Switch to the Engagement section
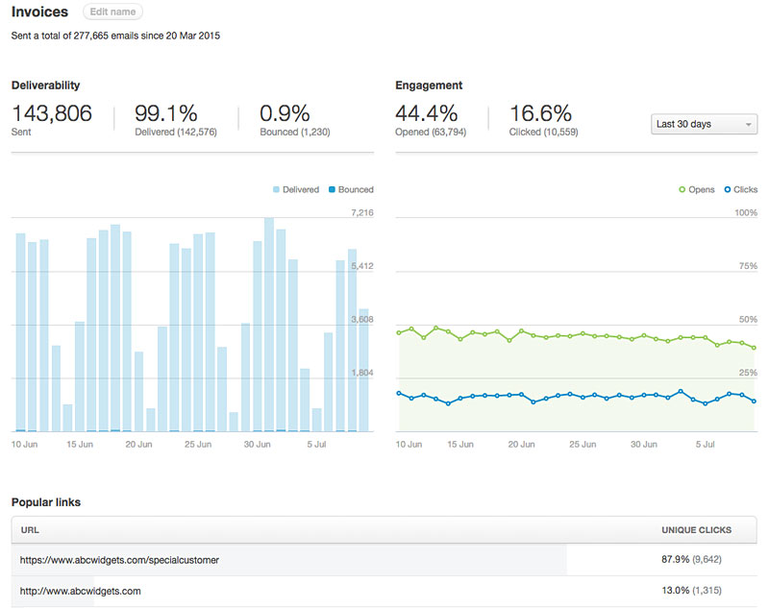The image size is (769, 608). pos(427,85)
